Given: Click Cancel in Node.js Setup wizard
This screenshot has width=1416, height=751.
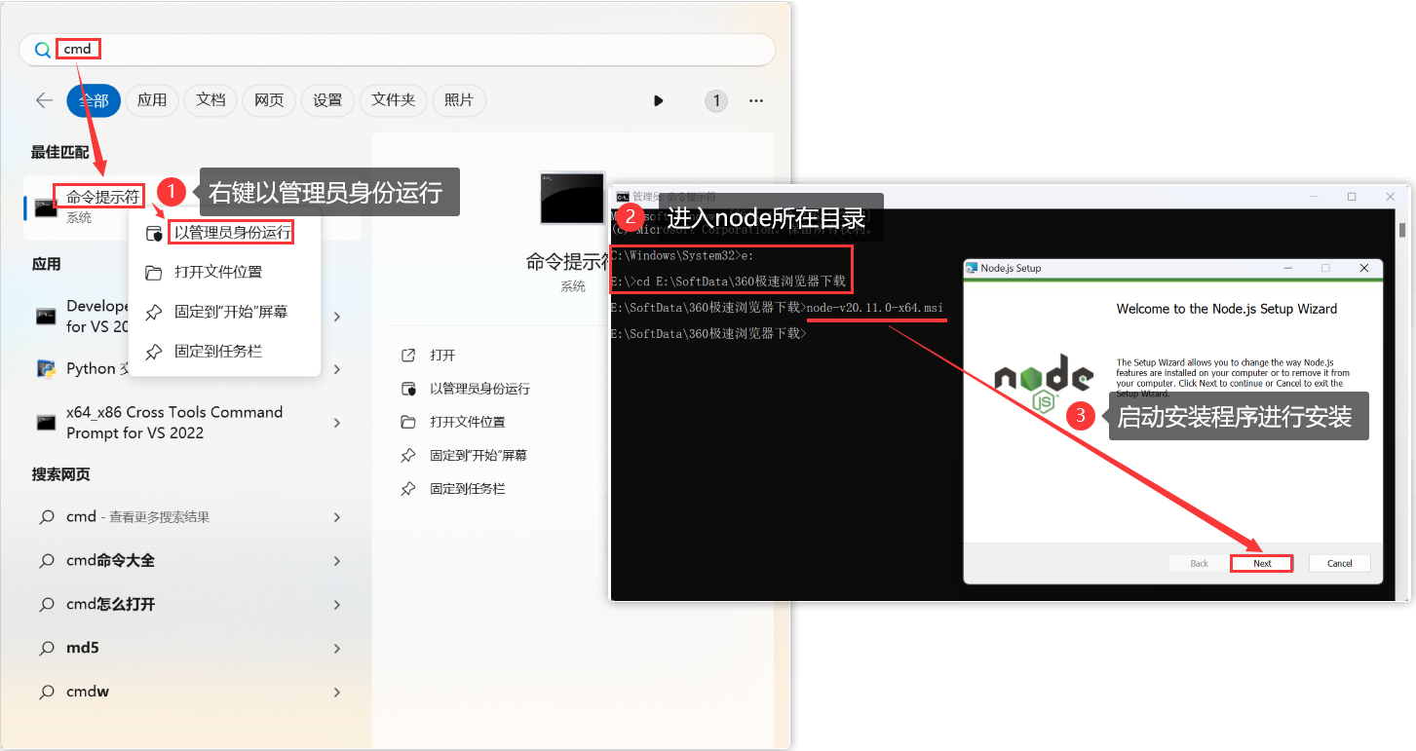Looking at the screenshot, I should [x=1340, y=563].
